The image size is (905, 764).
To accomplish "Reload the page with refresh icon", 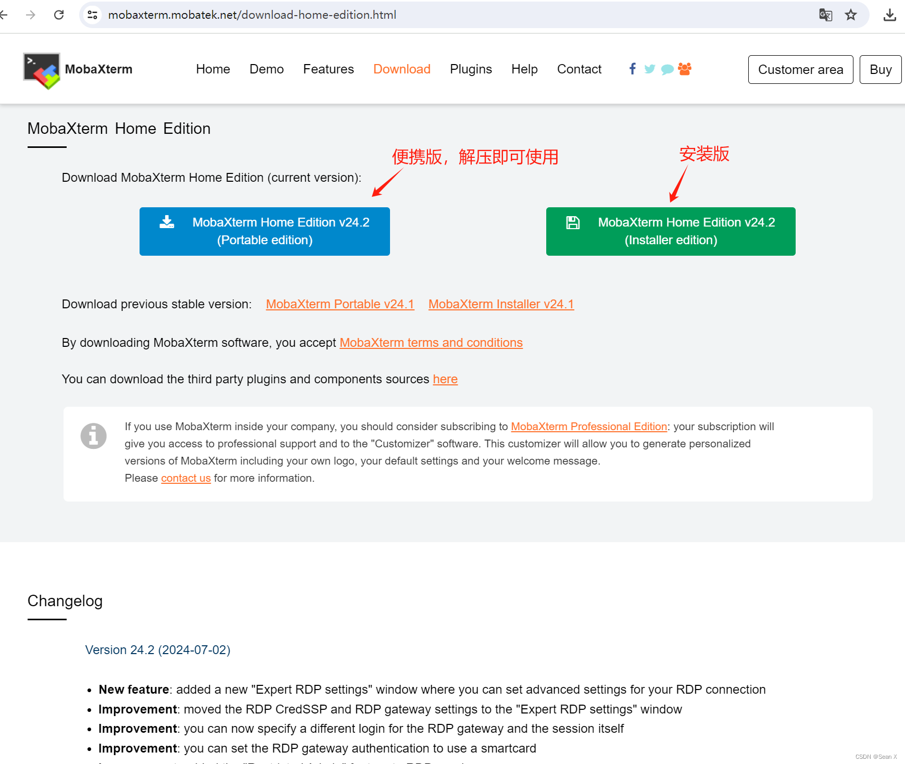I will tap(59, 15).
